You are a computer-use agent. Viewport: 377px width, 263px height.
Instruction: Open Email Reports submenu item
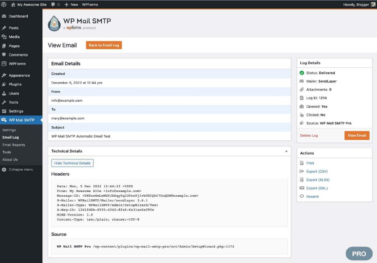pyautogui.click(x=14, y=145)
